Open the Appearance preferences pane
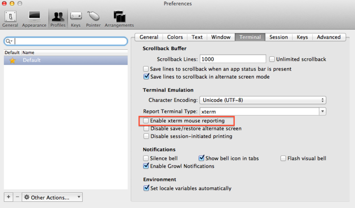355x208 pixels. [34, 18]
